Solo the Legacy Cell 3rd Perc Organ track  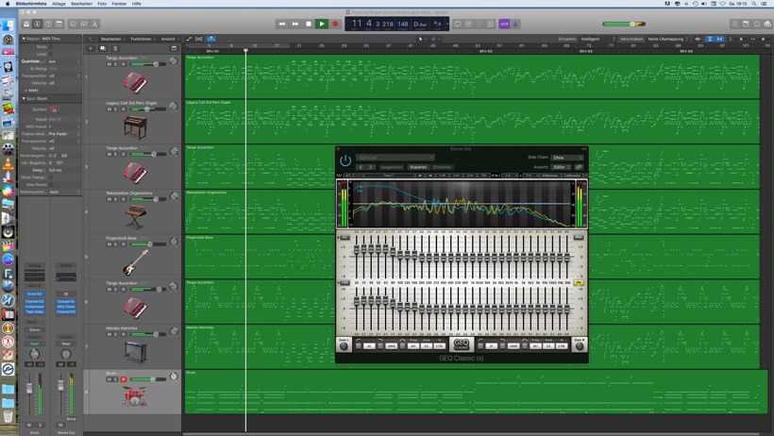(x=115, y=109)
